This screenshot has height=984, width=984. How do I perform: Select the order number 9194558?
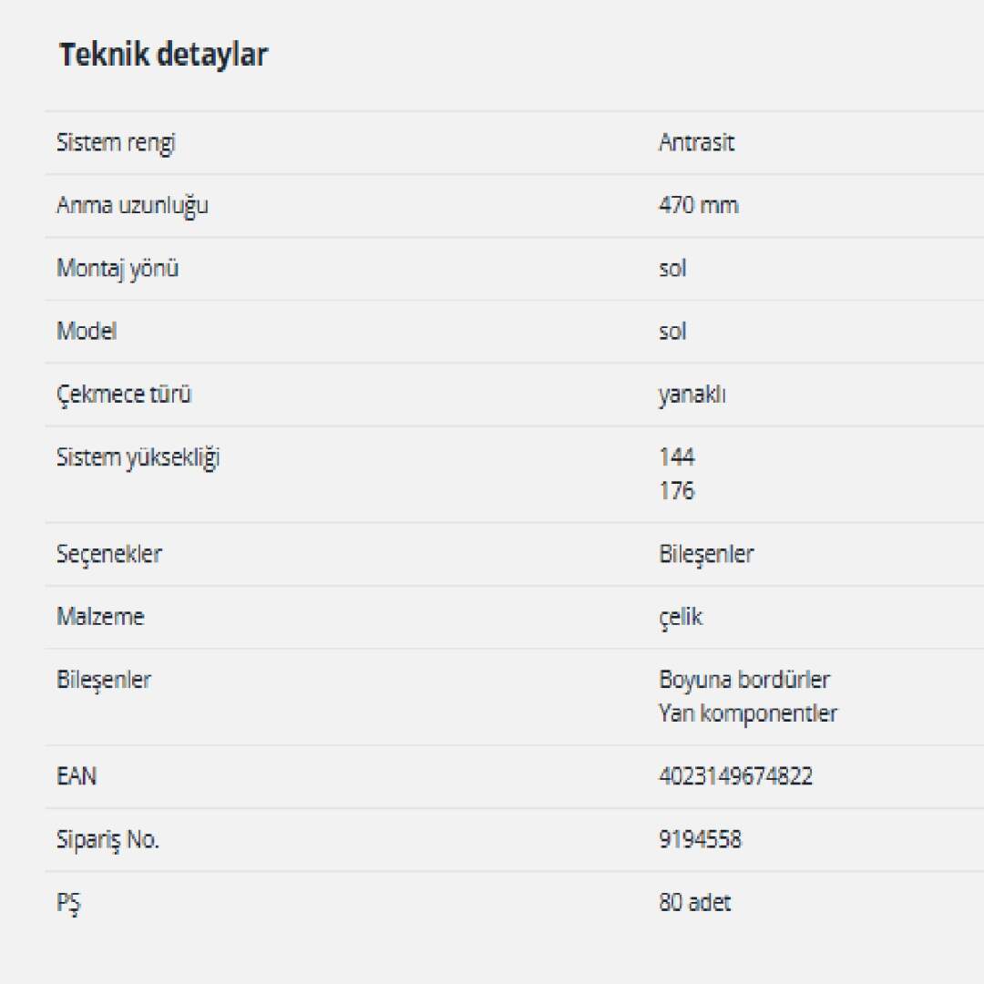point(700,840)
